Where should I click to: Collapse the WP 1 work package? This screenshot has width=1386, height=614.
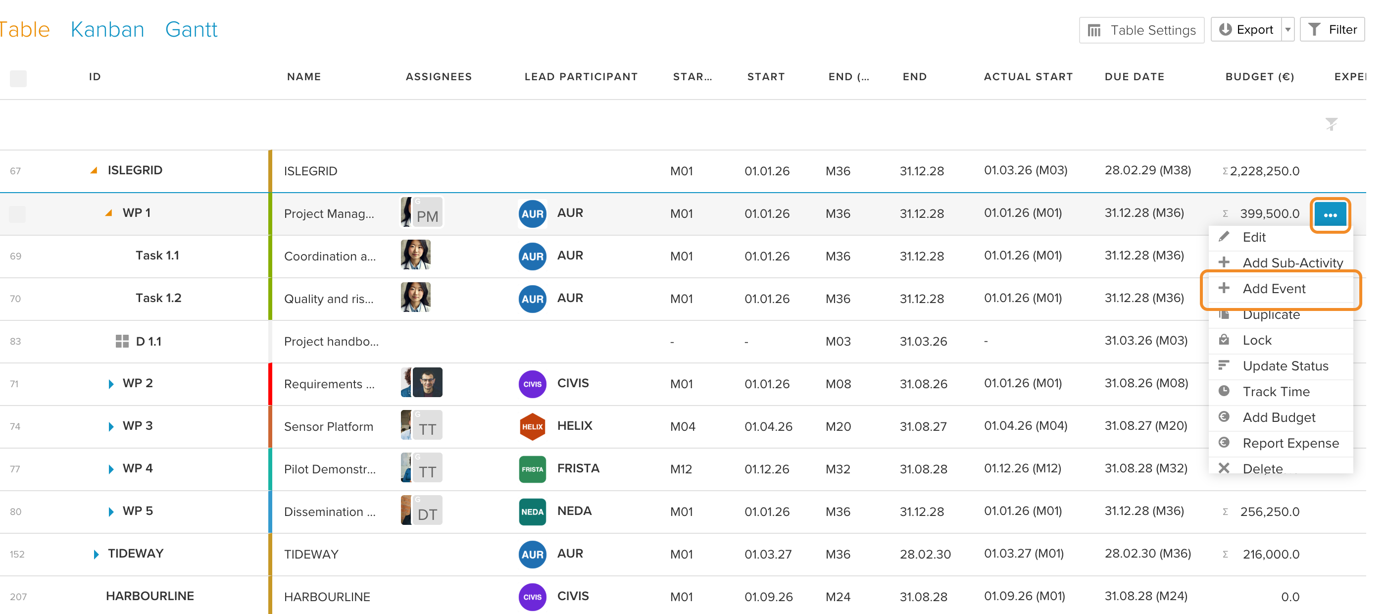pyautogui.click(x=109, y=212)
